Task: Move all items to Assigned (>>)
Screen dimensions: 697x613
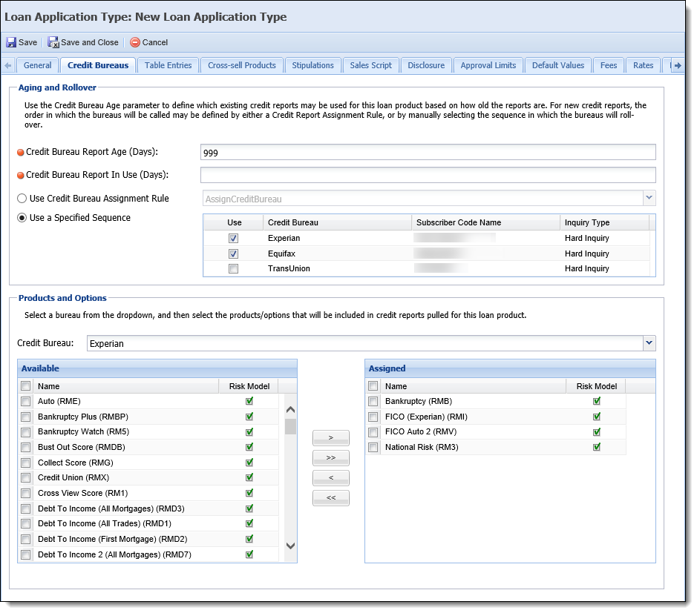Action: coord(331,457)
